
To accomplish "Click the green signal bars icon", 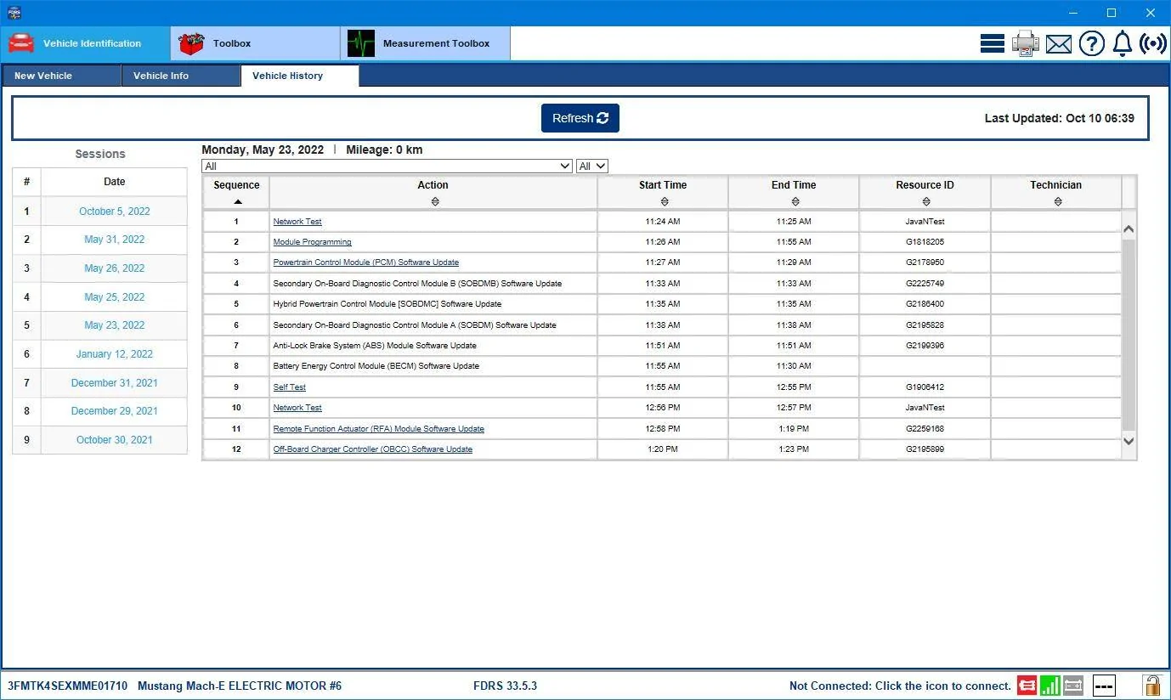I will click(x=1050, y=685).
